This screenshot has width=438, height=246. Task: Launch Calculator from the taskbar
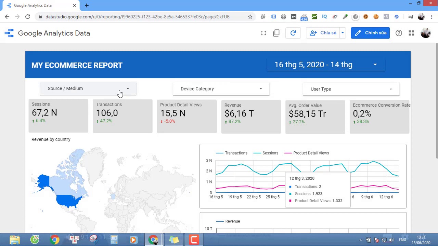(114, 240)
